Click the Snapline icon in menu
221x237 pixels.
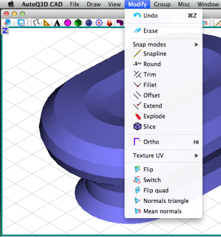tap(137, 53)
